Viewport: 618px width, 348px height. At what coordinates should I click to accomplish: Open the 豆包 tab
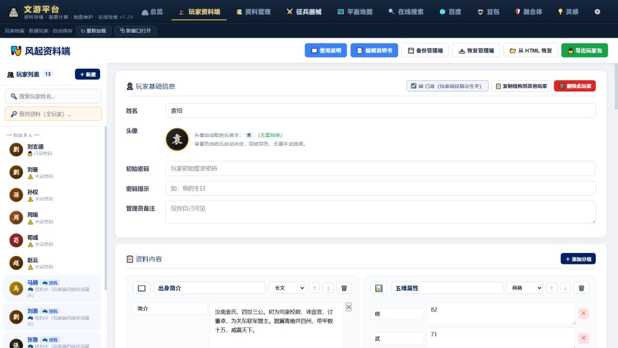488,12
